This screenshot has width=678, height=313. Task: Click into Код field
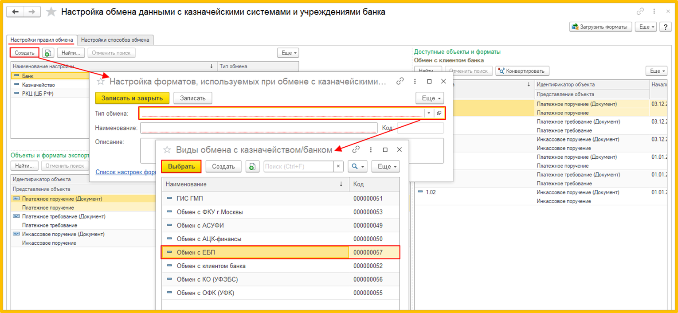coord(420,128)
